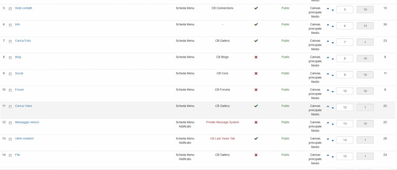Click the move-up arrow for Info row
Viewport: 397px width, 170px height.
click(328, 25)
